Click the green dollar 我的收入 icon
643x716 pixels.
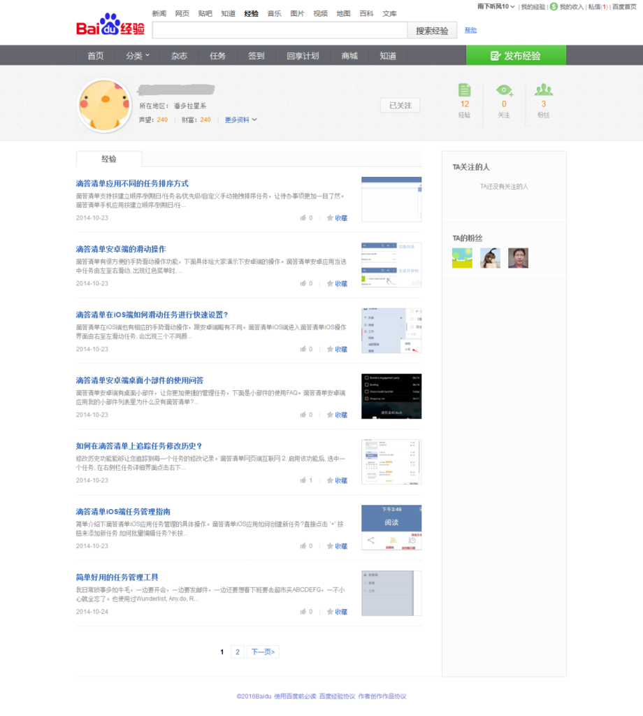click(554, 6)
